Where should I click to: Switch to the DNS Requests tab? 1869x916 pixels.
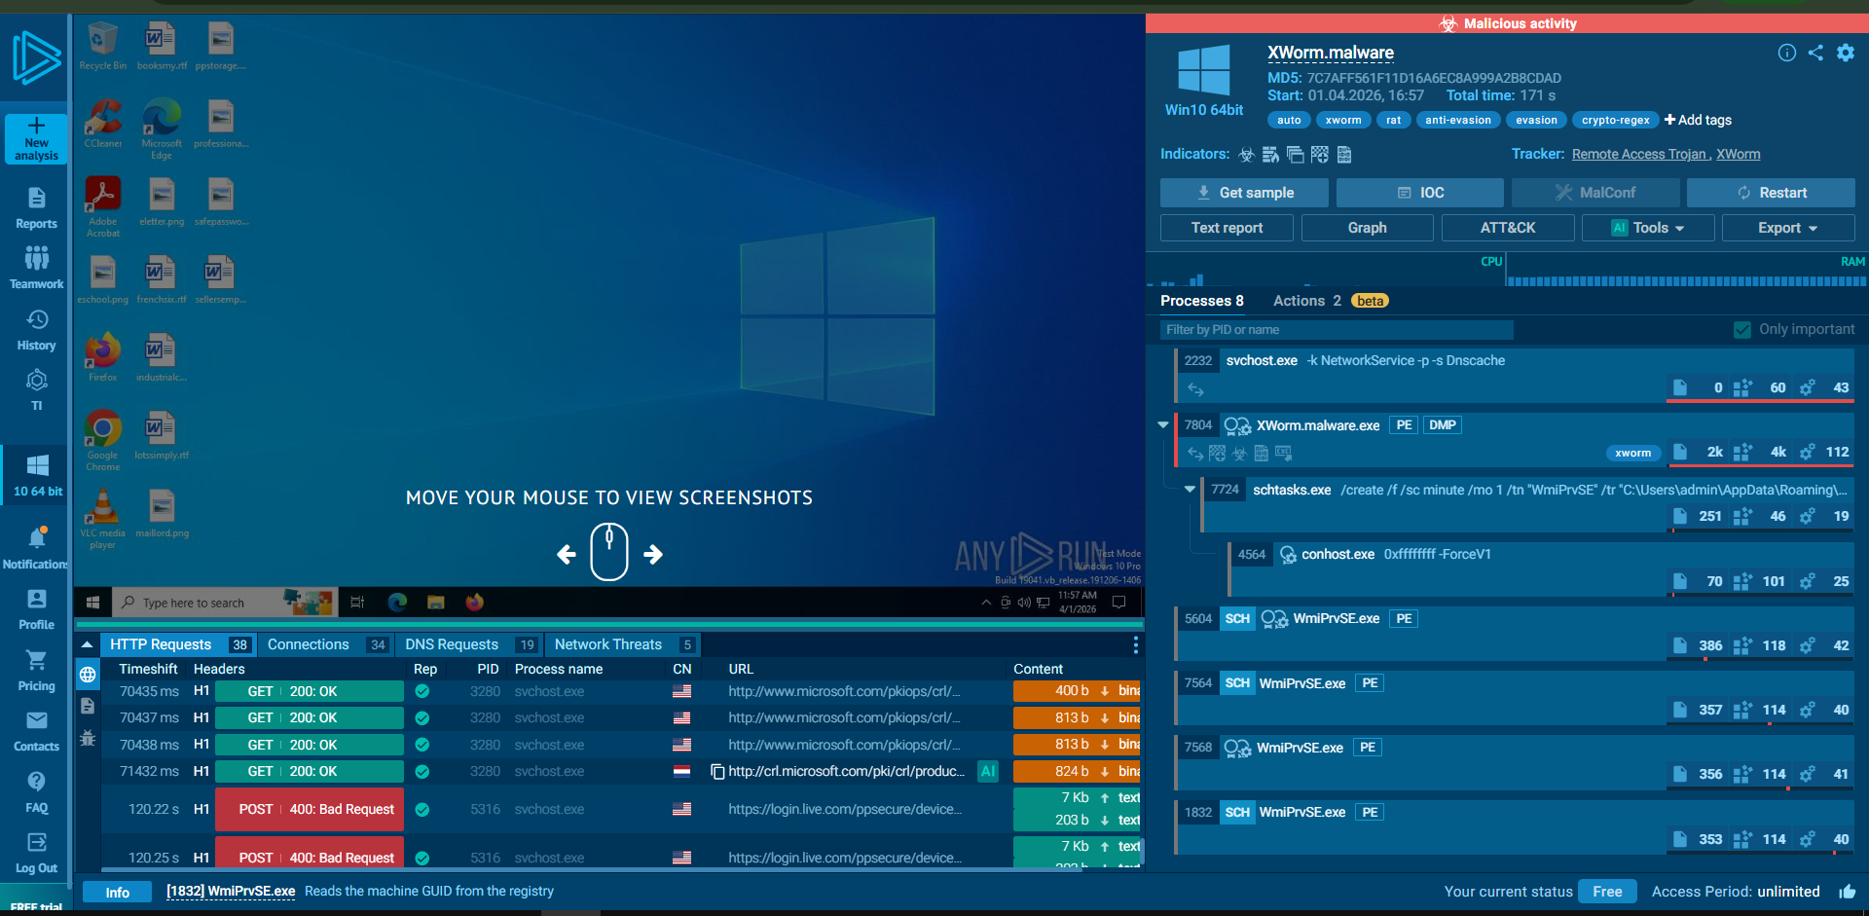(x=470, y=644)
